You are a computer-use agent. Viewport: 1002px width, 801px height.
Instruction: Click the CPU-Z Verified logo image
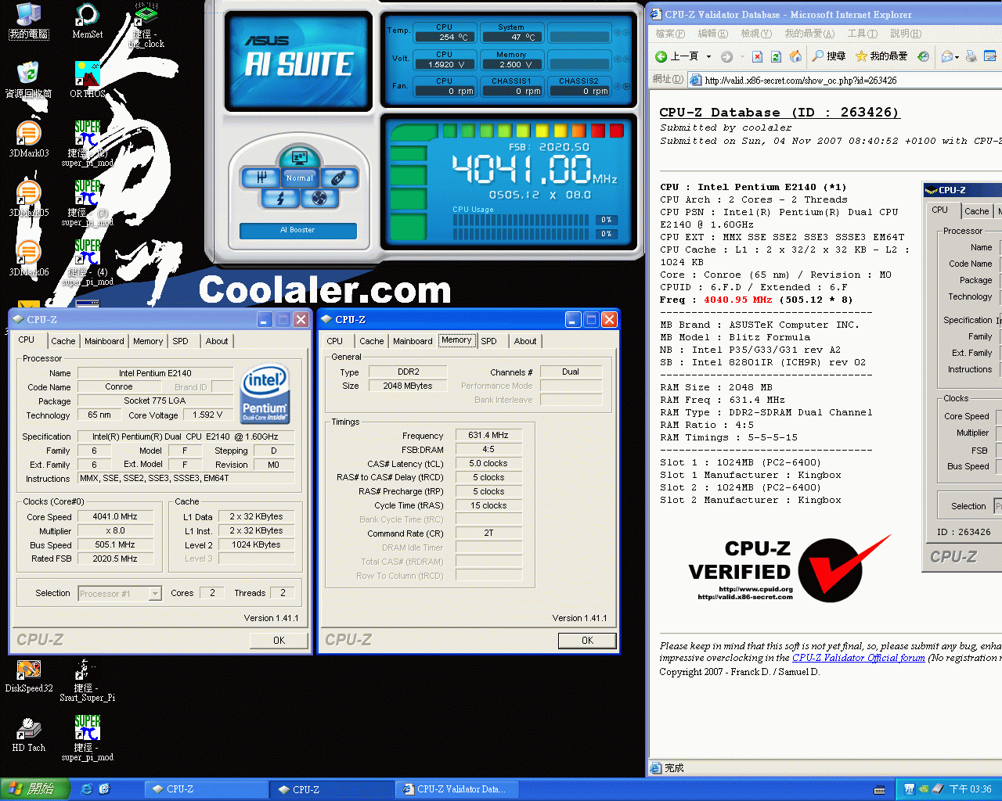pos(789,569)
